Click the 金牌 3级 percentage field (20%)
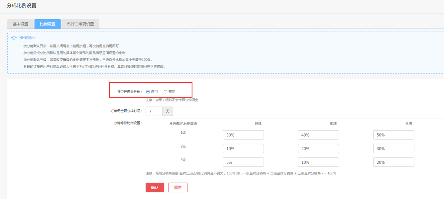The width and height of the screenshot is (444, 199). click(393, 162)
